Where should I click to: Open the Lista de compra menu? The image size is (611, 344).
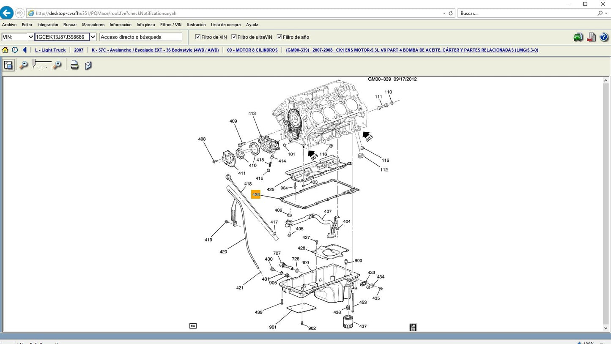point(226,25)
